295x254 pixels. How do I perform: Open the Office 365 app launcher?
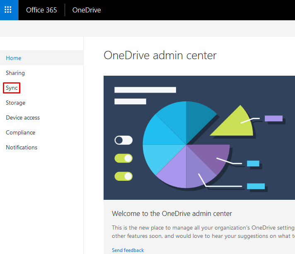pos(8,10)
